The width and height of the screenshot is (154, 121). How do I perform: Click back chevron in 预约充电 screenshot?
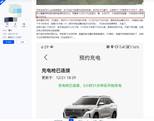coord(46,57)
